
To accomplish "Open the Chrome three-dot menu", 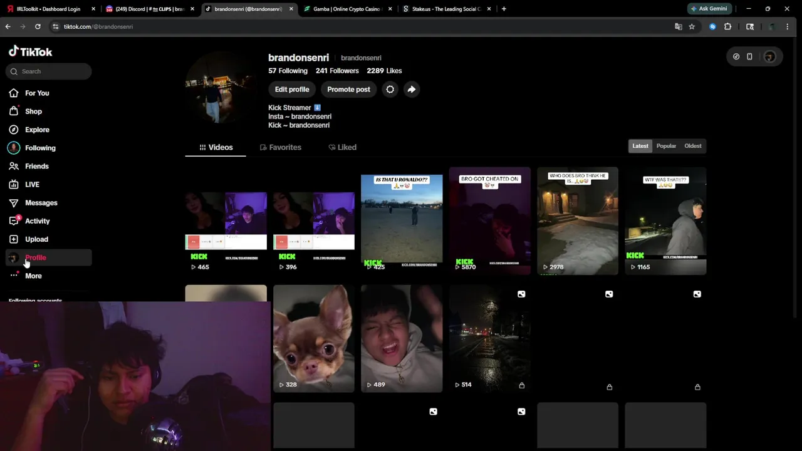I will pos(787,26).
